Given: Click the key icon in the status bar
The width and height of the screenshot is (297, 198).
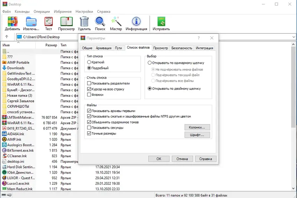Looking at the screenshot, I should click(10, 195).
